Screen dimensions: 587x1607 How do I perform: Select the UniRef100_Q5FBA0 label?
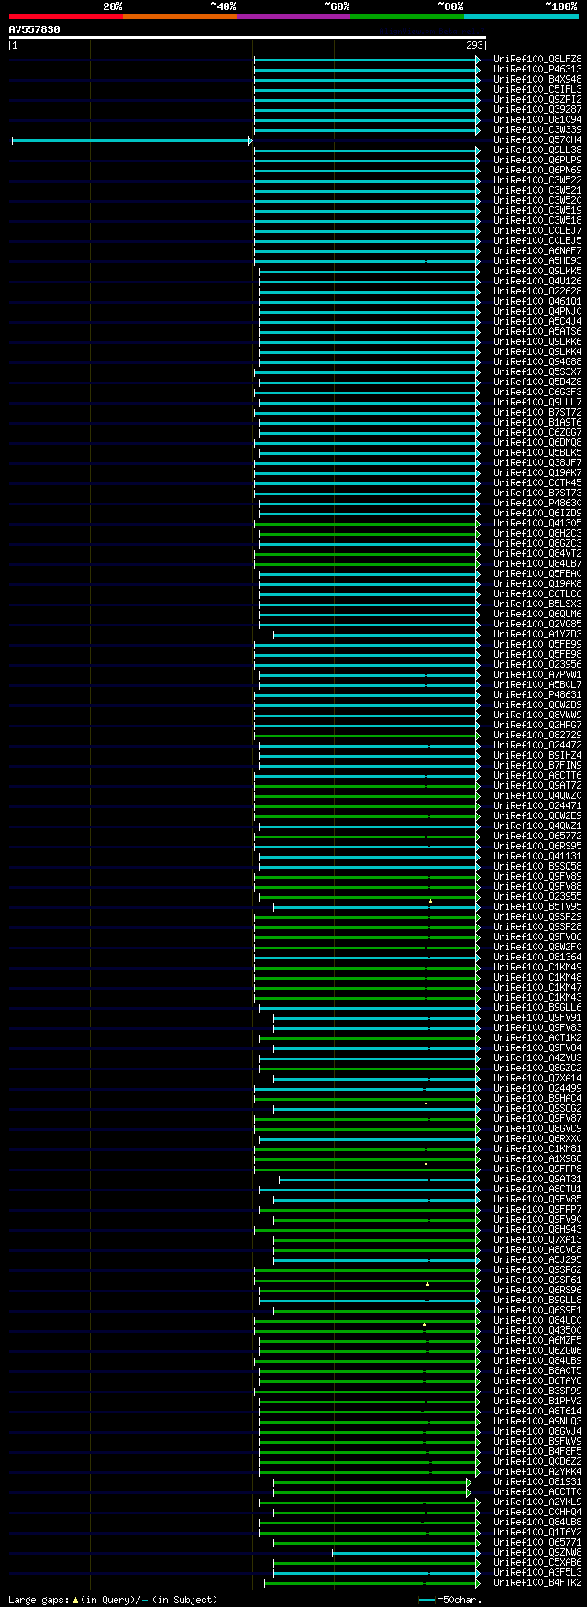point(537,574)
